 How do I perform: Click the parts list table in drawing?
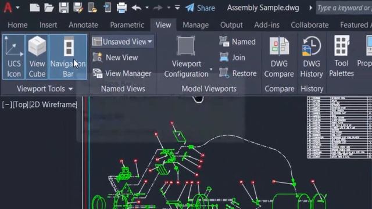pos(339,128)
